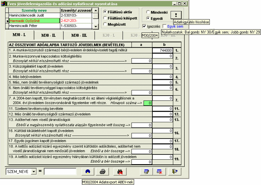261x185 pixels.
Task: Click the ID cell 1-530503-
Action: coord(76,26)
